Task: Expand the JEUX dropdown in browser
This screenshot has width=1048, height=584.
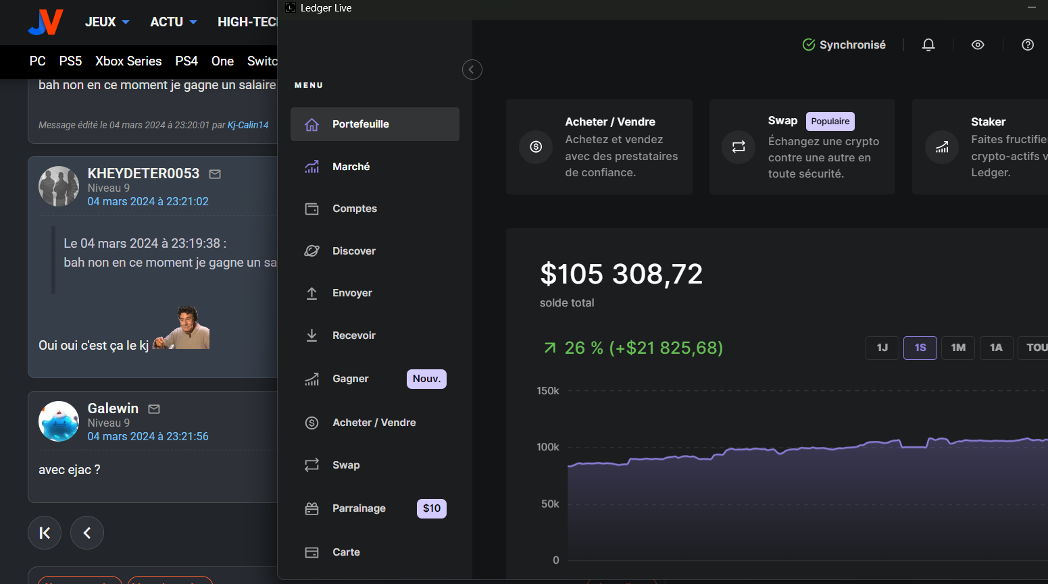Action: (107, 22)
